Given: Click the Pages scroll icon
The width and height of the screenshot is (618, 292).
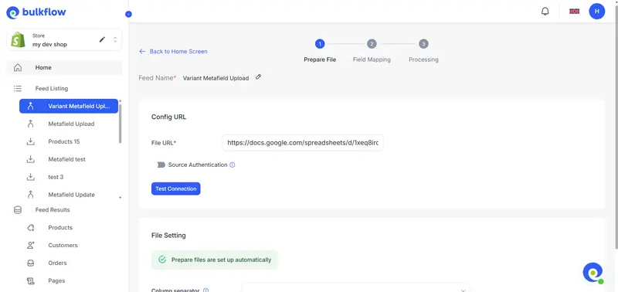Looking at the screenshot, I should (x=31, y=280).
